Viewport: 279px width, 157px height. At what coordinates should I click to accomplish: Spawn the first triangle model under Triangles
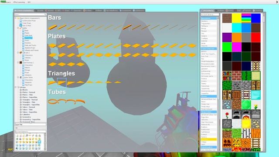click(x=52, y=82)
